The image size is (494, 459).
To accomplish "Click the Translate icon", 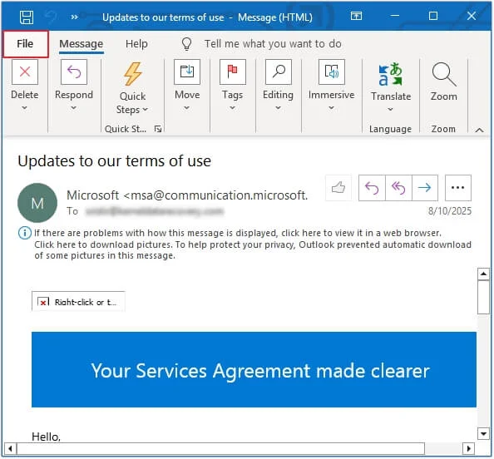I will tap(391, 74).
